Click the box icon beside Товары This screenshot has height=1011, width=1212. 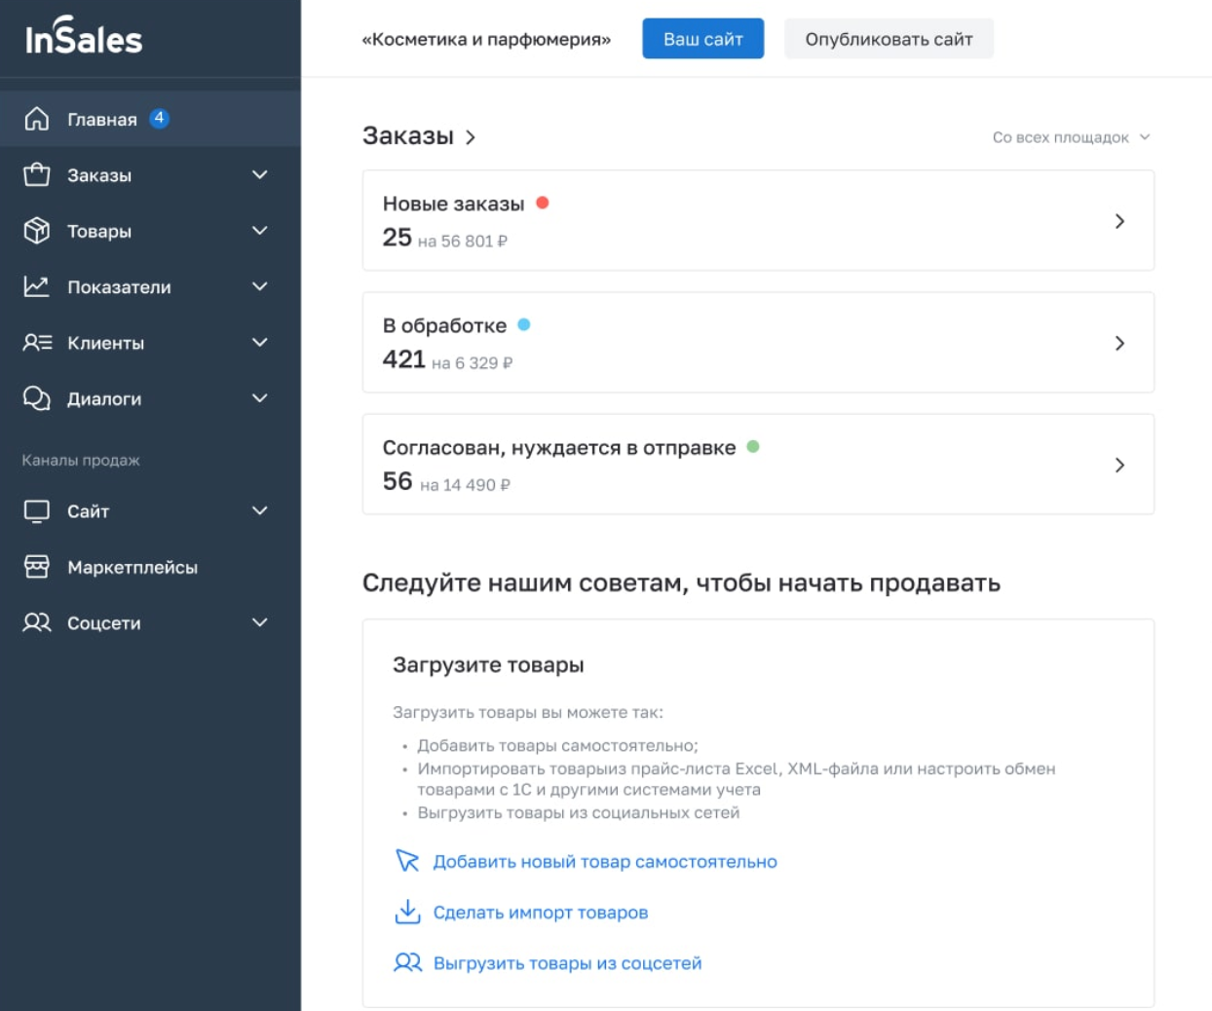(37, 231)
